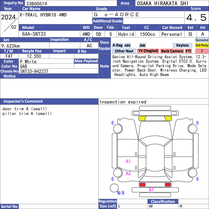The width and height of the screenshot is (209, 209).
Task: Click the red question mark legend badge
Action: click(202, 51)
